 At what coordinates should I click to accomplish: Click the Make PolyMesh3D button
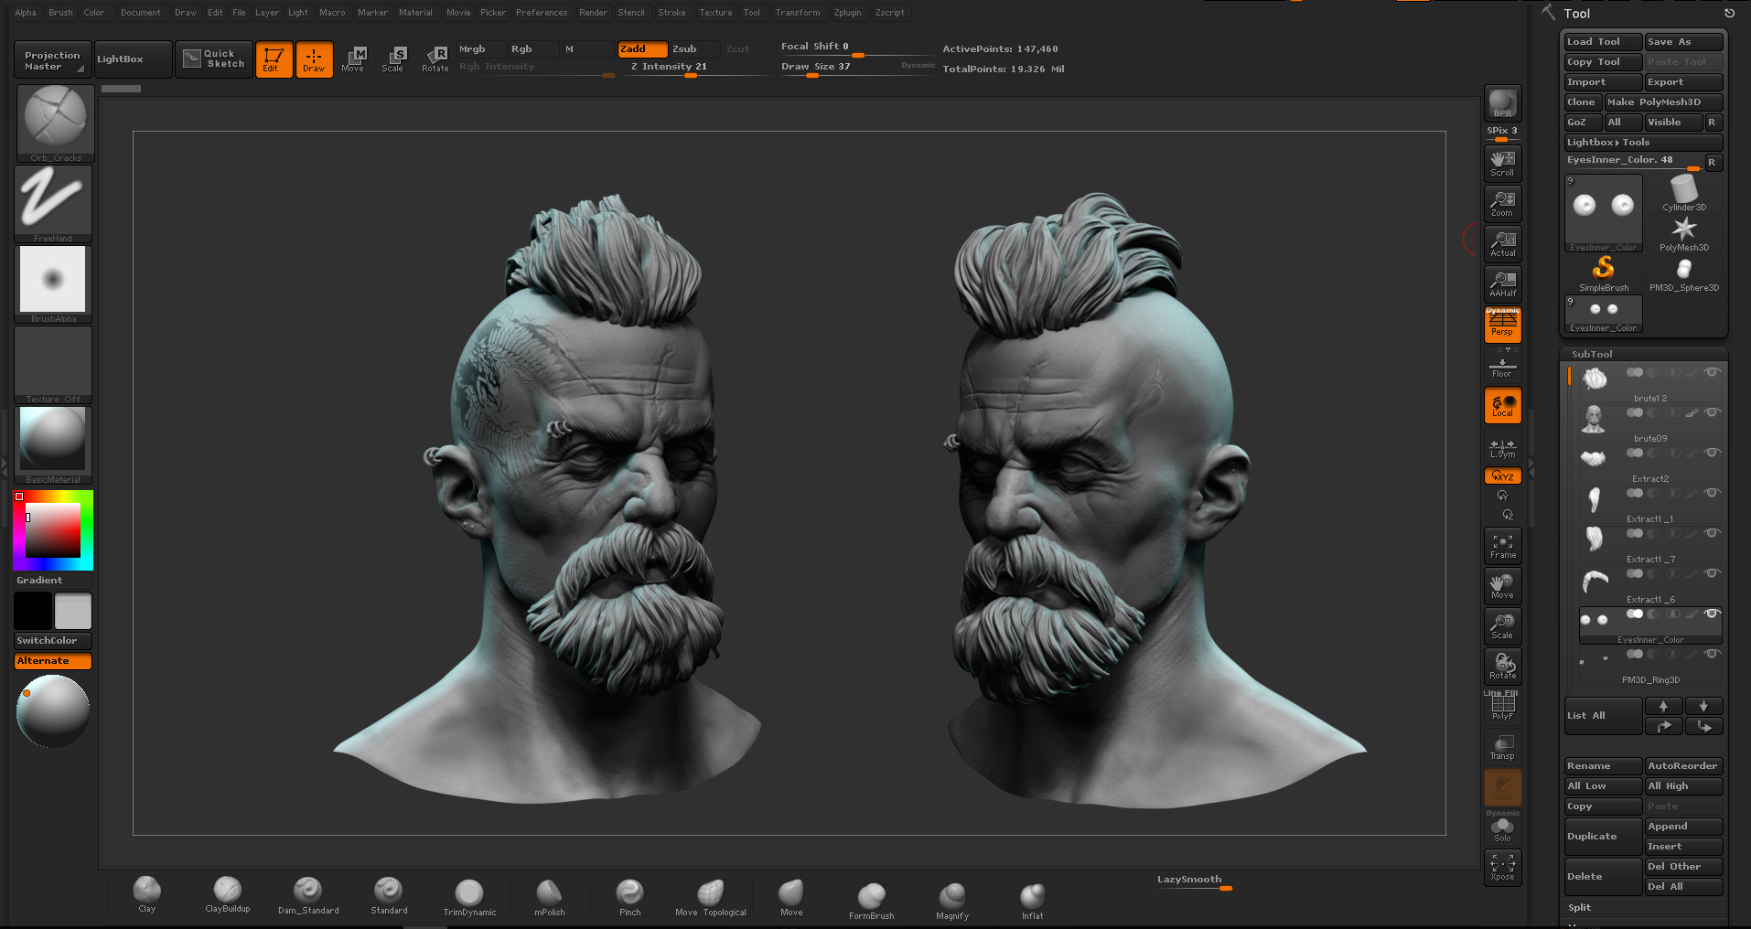click(x=1663, y=101)
